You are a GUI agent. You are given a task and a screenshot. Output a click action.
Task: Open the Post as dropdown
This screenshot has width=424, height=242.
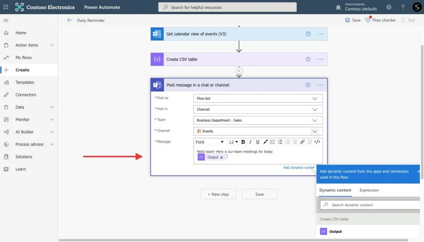258,98
